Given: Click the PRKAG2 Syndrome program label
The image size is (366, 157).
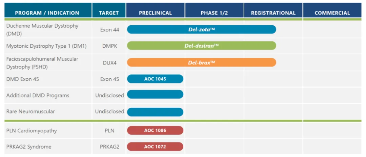Looking at the screenshot, I should click(29, 147).
